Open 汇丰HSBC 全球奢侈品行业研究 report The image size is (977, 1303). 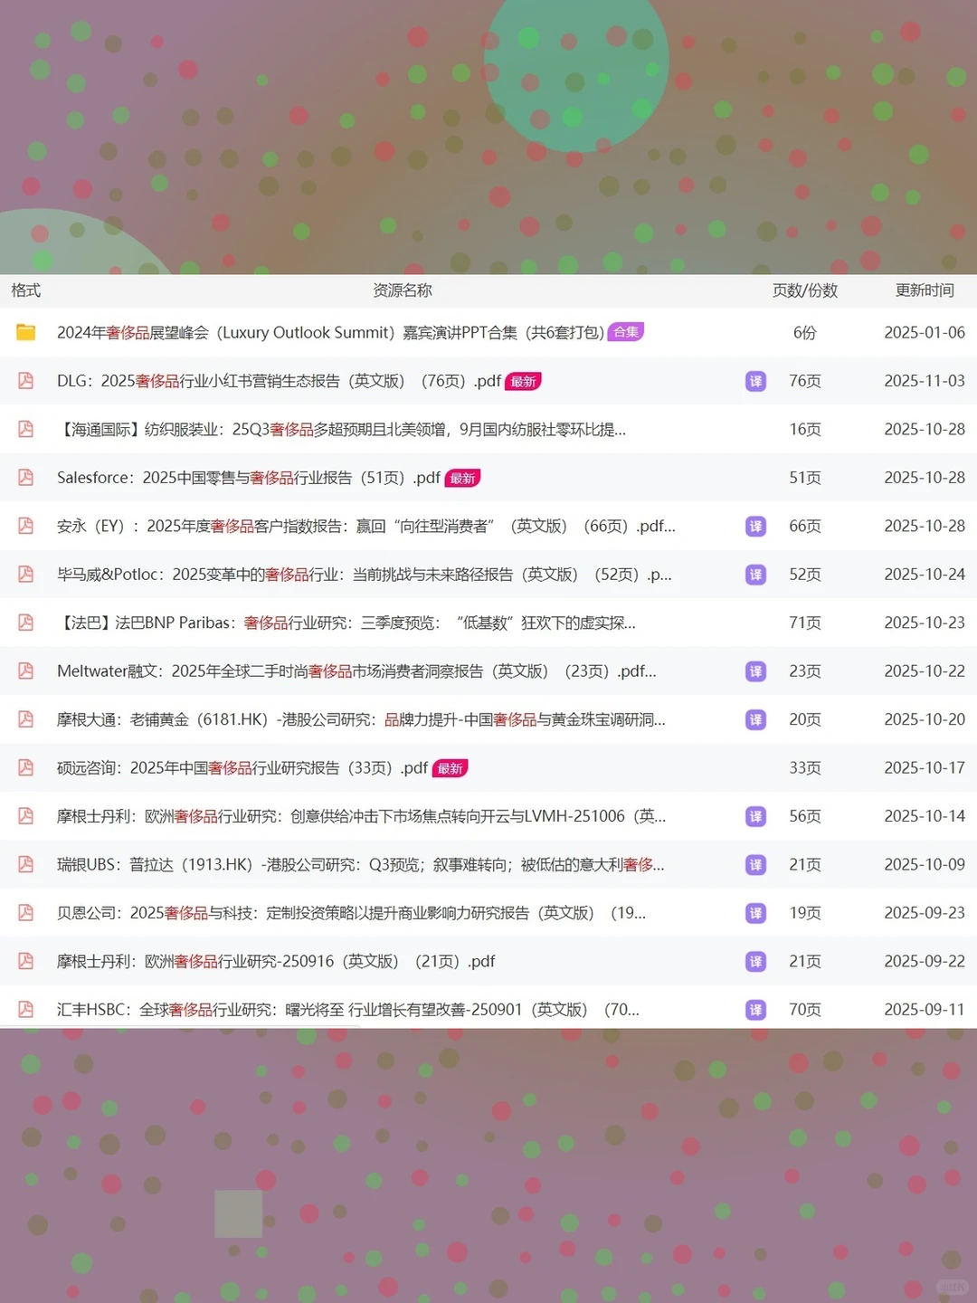click(348, 1010)
